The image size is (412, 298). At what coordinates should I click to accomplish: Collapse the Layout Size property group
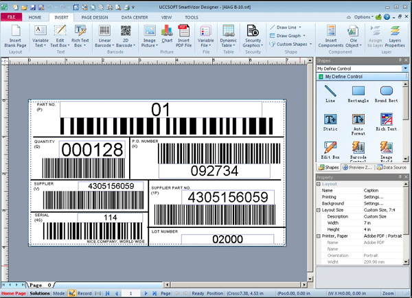[x=319, y=210]
